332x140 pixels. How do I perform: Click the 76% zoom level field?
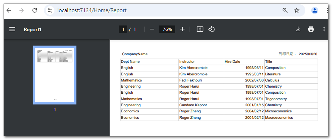click(167, 29)
